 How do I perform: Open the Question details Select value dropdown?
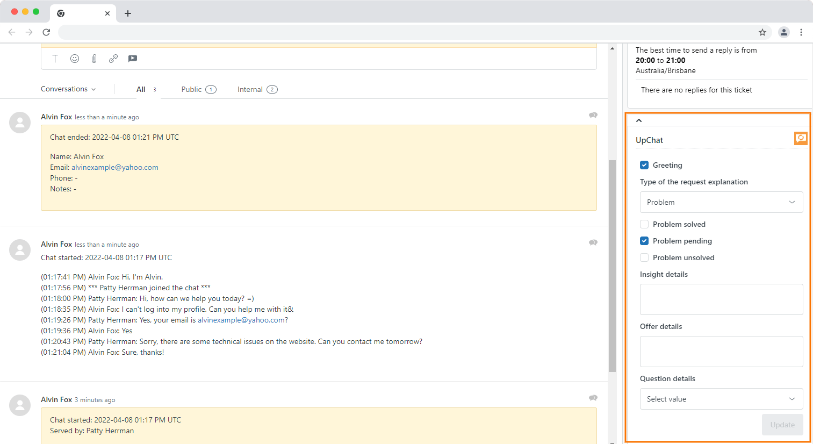(x=721, y=399)
